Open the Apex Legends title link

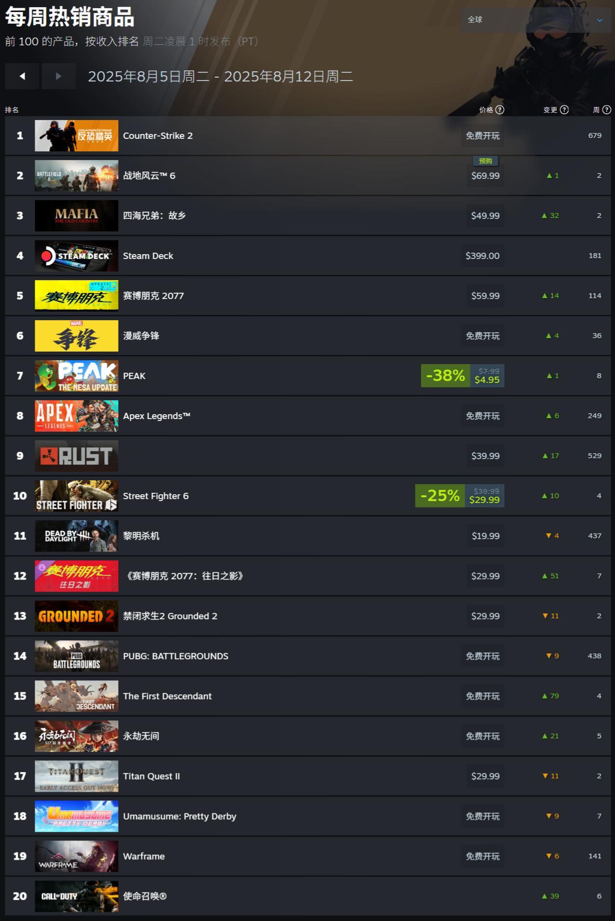click(157, 416)
